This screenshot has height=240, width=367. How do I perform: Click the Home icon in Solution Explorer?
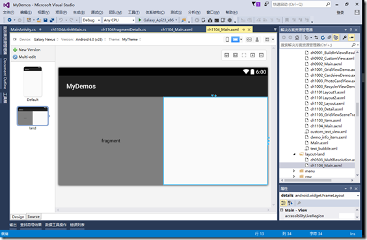tap(297, 38)
